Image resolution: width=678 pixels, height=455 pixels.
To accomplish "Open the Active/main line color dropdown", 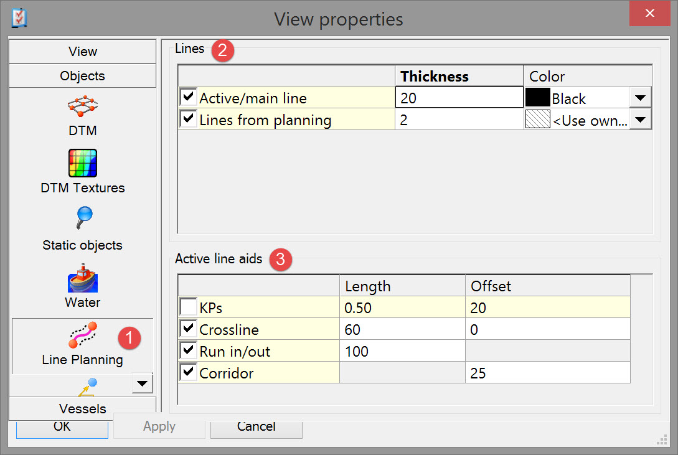I will point(641,98).
